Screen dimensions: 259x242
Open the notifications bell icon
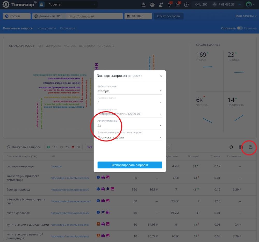[x=169, y=5]
